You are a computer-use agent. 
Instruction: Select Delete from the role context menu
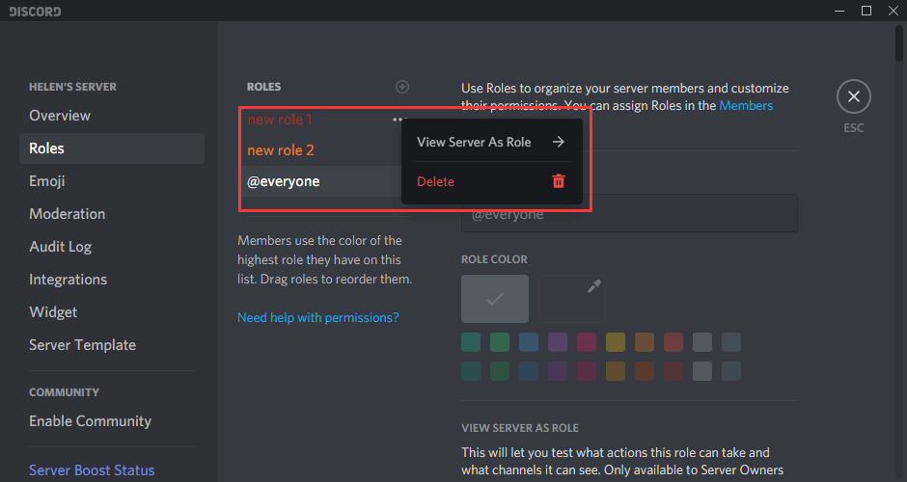pyautogui.click(x=436, y=181)
